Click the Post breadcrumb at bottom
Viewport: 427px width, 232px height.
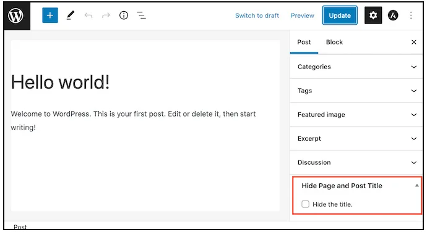tap(20, 226)
